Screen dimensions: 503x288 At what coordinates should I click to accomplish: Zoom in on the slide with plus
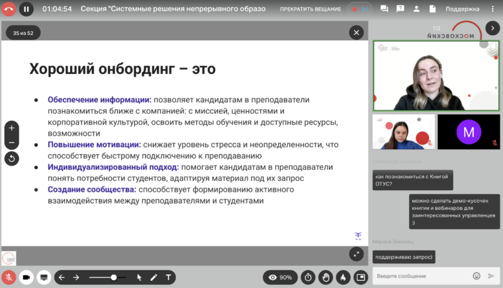11,127
